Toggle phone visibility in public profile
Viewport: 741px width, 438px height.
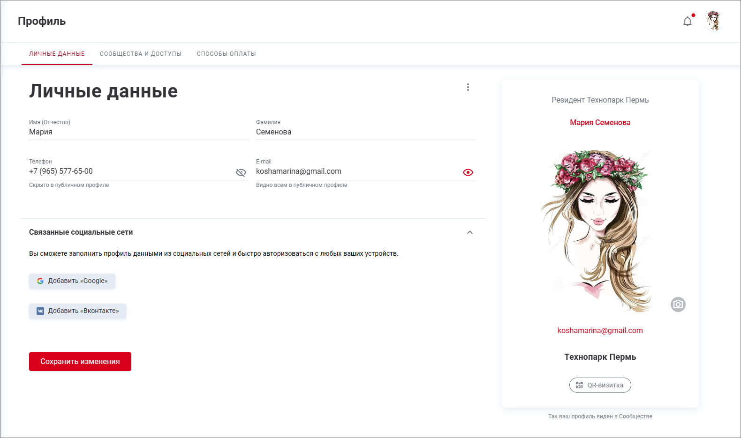(241, 172)
